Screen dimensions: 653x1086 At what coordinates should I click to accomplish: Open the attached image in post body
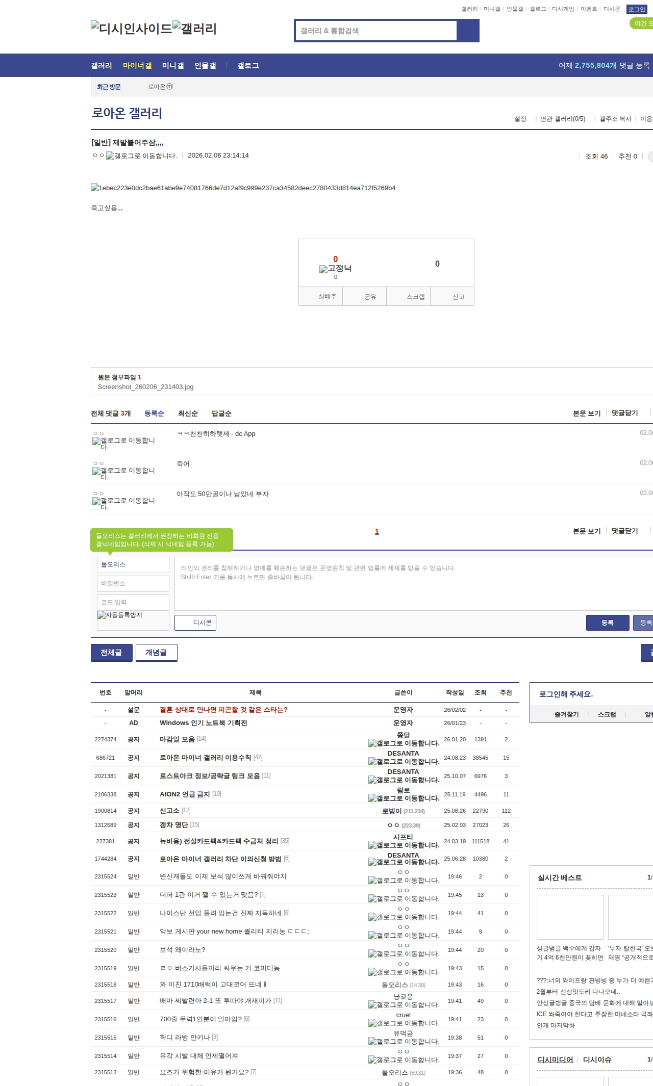[x=243, y=188]
